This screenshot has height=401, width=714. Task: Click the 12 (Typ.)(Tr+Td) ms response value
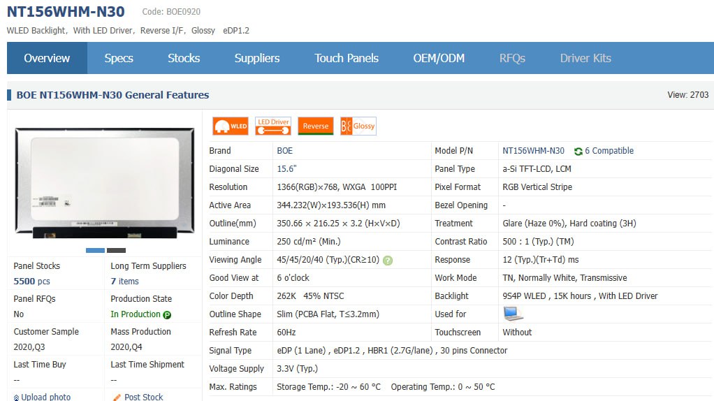541,260
